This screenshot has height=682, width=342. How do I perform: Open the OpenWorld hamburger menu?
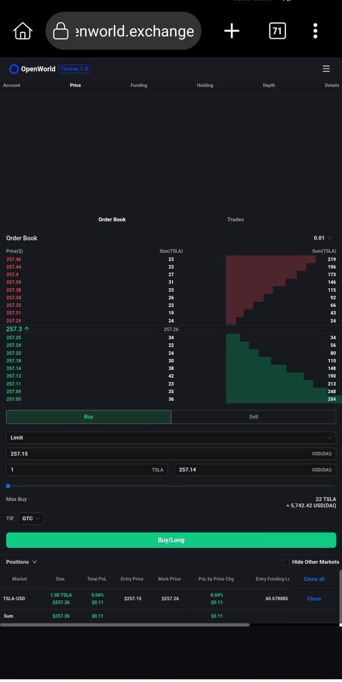326,69
